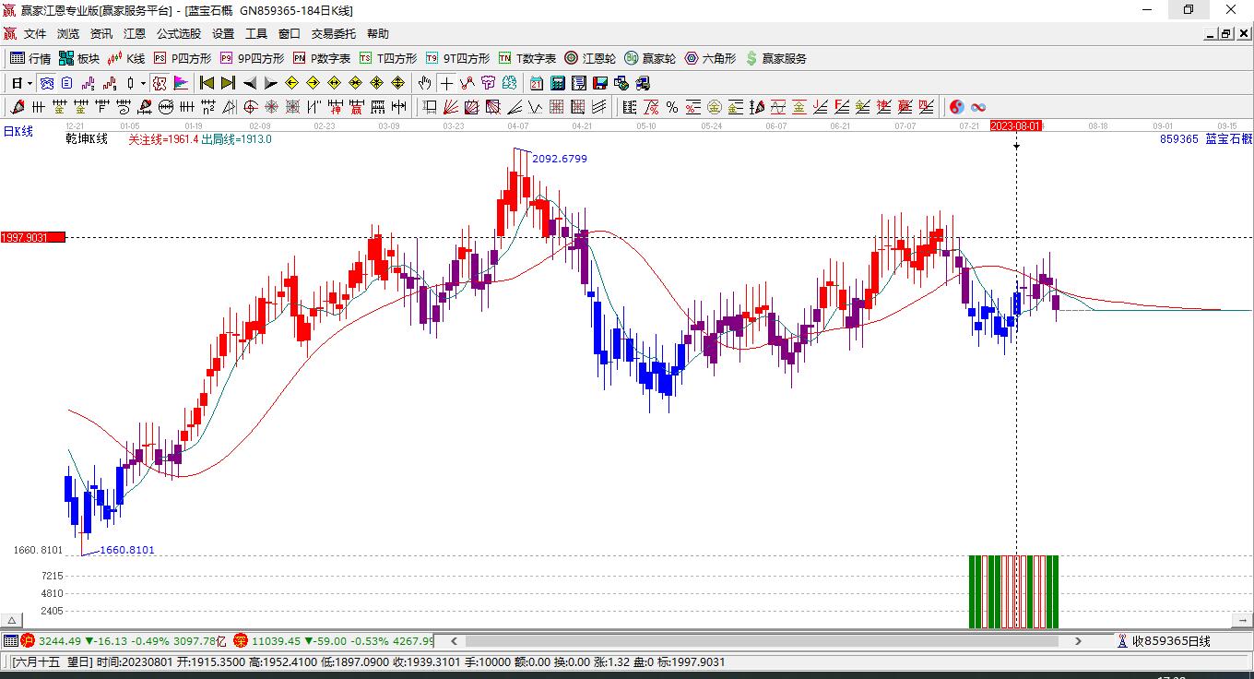Open the 交易委托 menu
Image resolution: width=1254 pixels, height=679 pixels.
click(x=334, y=34)
